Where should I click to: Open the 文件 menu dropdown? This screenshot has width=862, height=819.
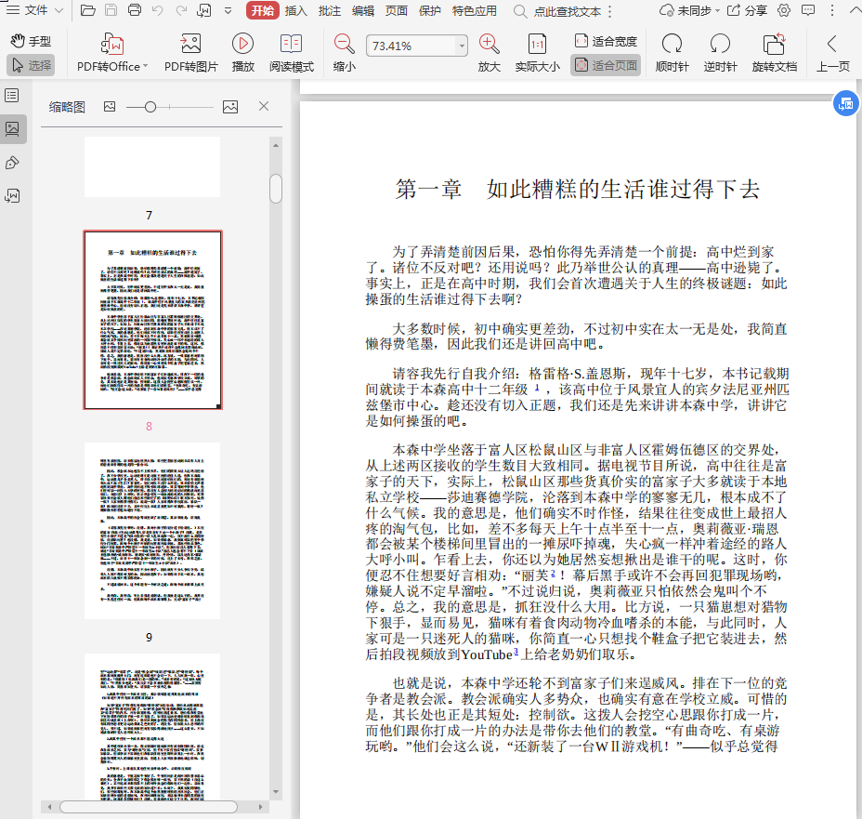point(36,11)
